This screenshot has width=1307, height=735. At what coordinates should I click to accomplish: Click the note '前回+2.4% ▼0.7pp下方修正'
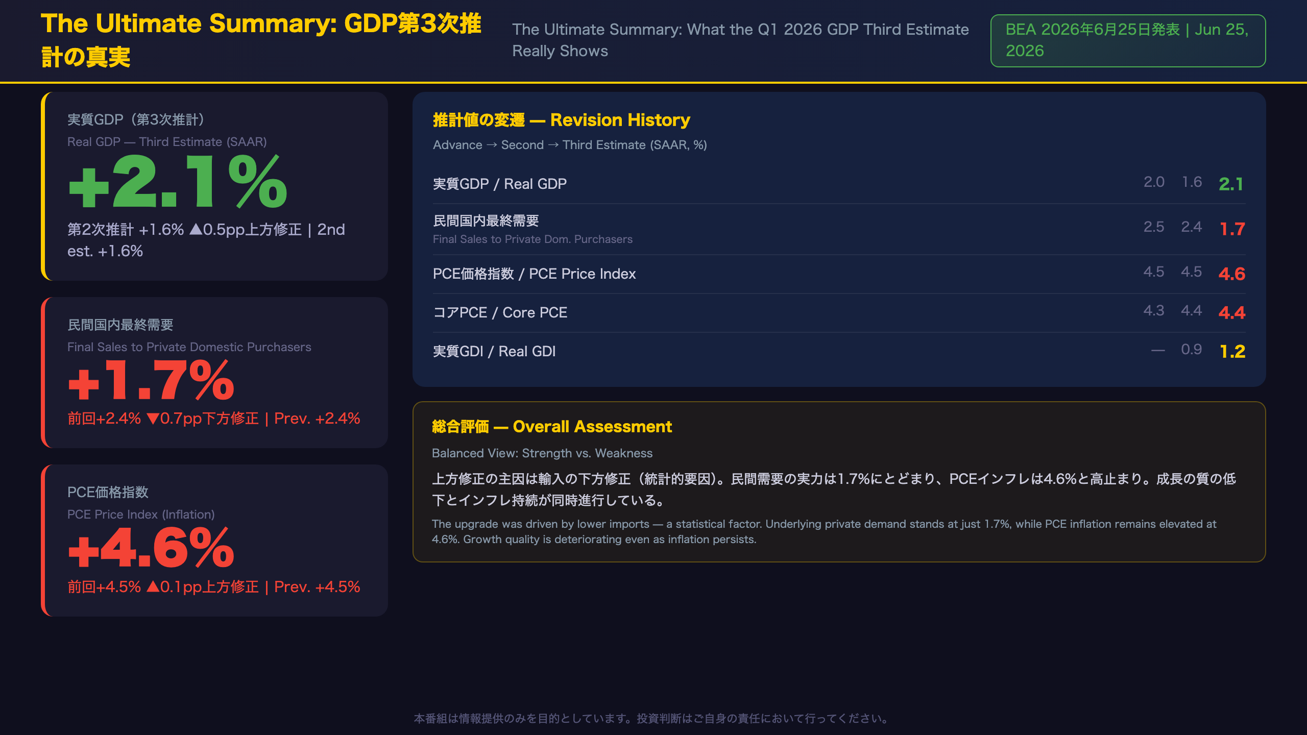point(163,419)
